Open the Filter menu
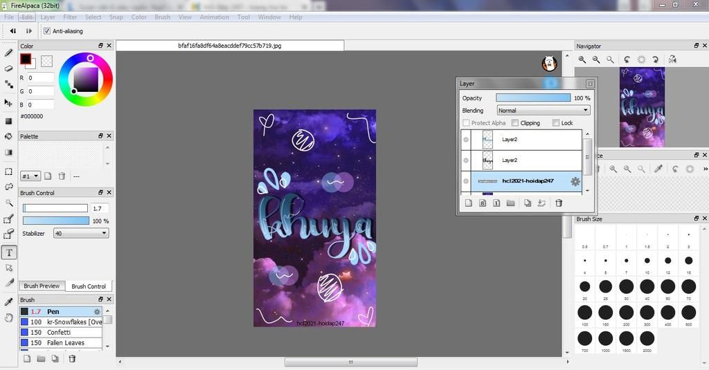709x370 pixels. 70,17
